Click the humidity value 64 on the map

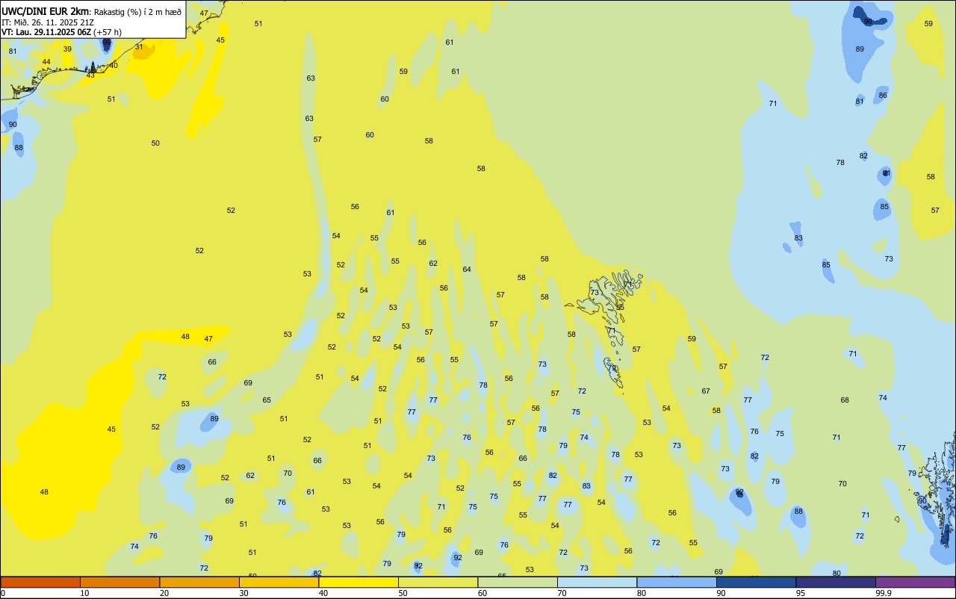coord(467,270)
